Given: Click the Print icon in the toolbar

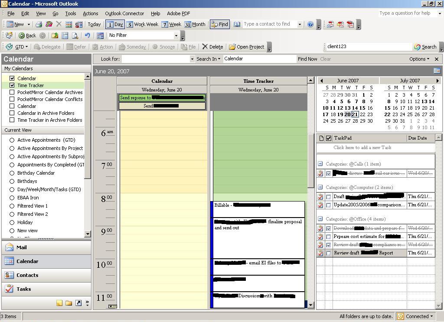Looking at the screenshot, I should pyautogui.click(x=39, y=24).
